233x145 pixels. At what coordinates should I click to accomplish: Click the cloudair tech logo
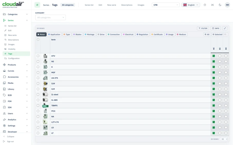[13, 5]
